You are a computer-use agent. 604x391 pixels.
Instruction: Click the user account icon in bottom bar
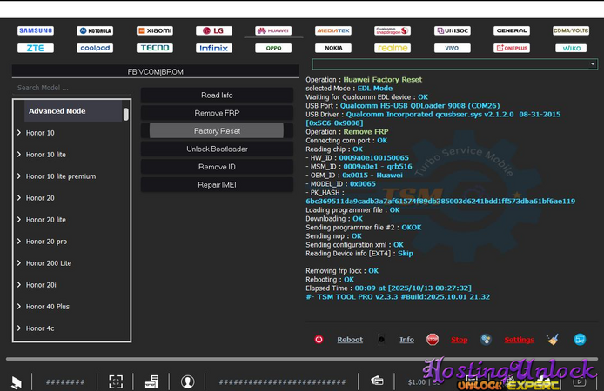(187, 381)
